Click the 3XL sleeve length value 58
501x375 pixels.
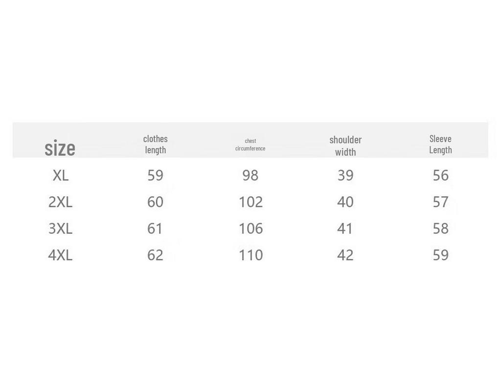(x=440, y=229)
